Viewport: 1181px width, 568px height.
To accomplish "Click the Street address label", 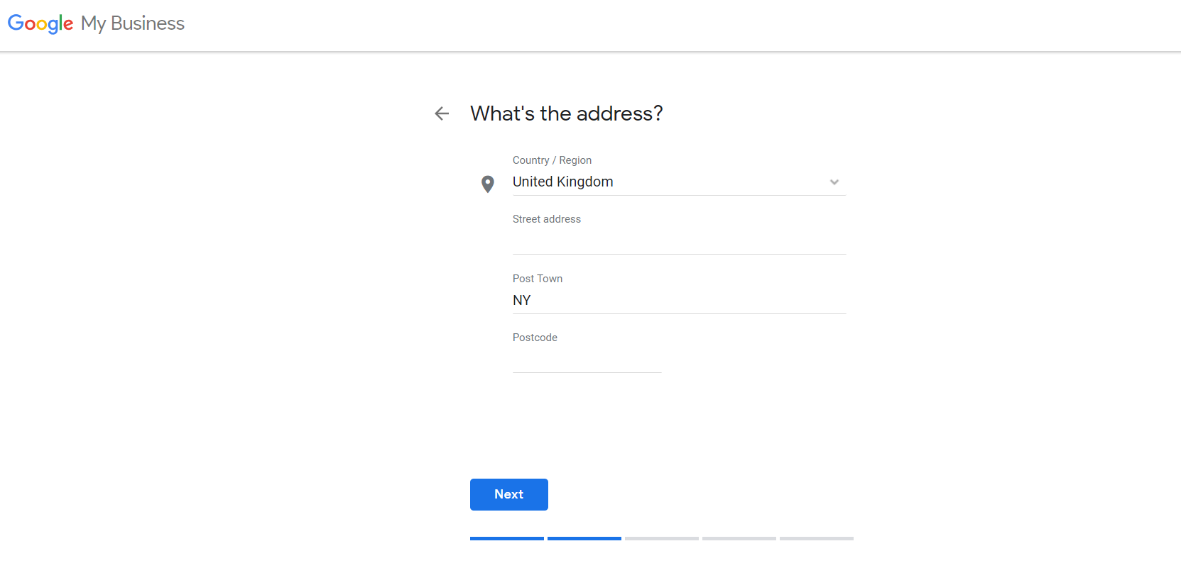I will (x=547, y=219).
